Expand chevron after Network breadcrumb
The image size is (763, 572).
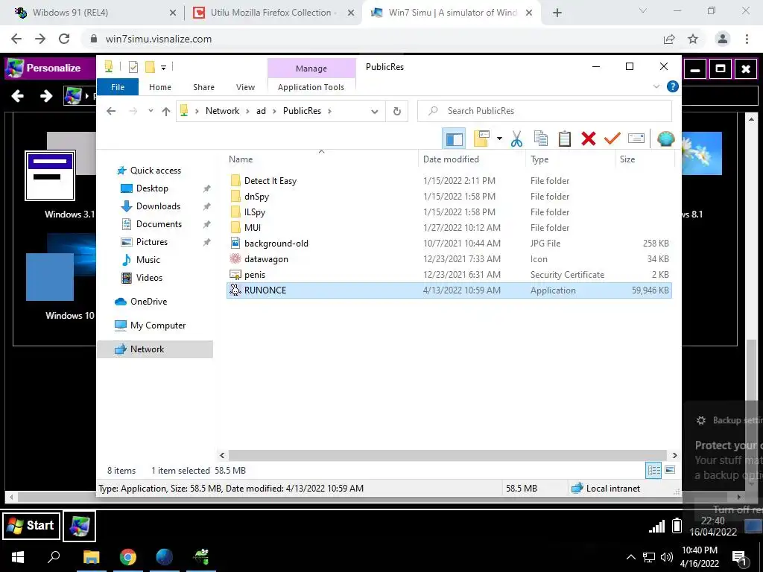247,111
